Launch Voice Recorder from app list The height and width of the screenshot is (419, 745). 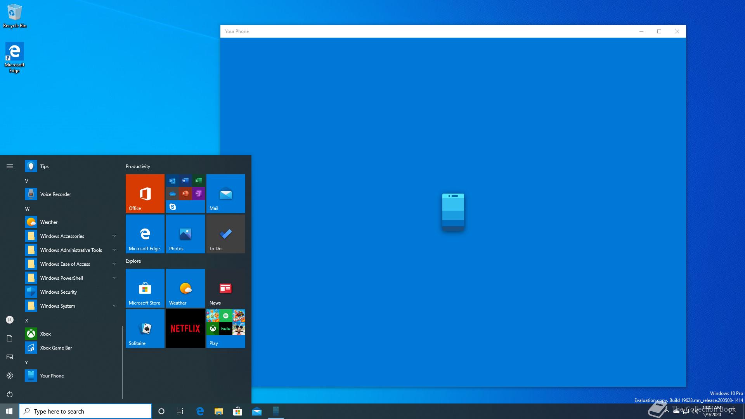[71, 194]
